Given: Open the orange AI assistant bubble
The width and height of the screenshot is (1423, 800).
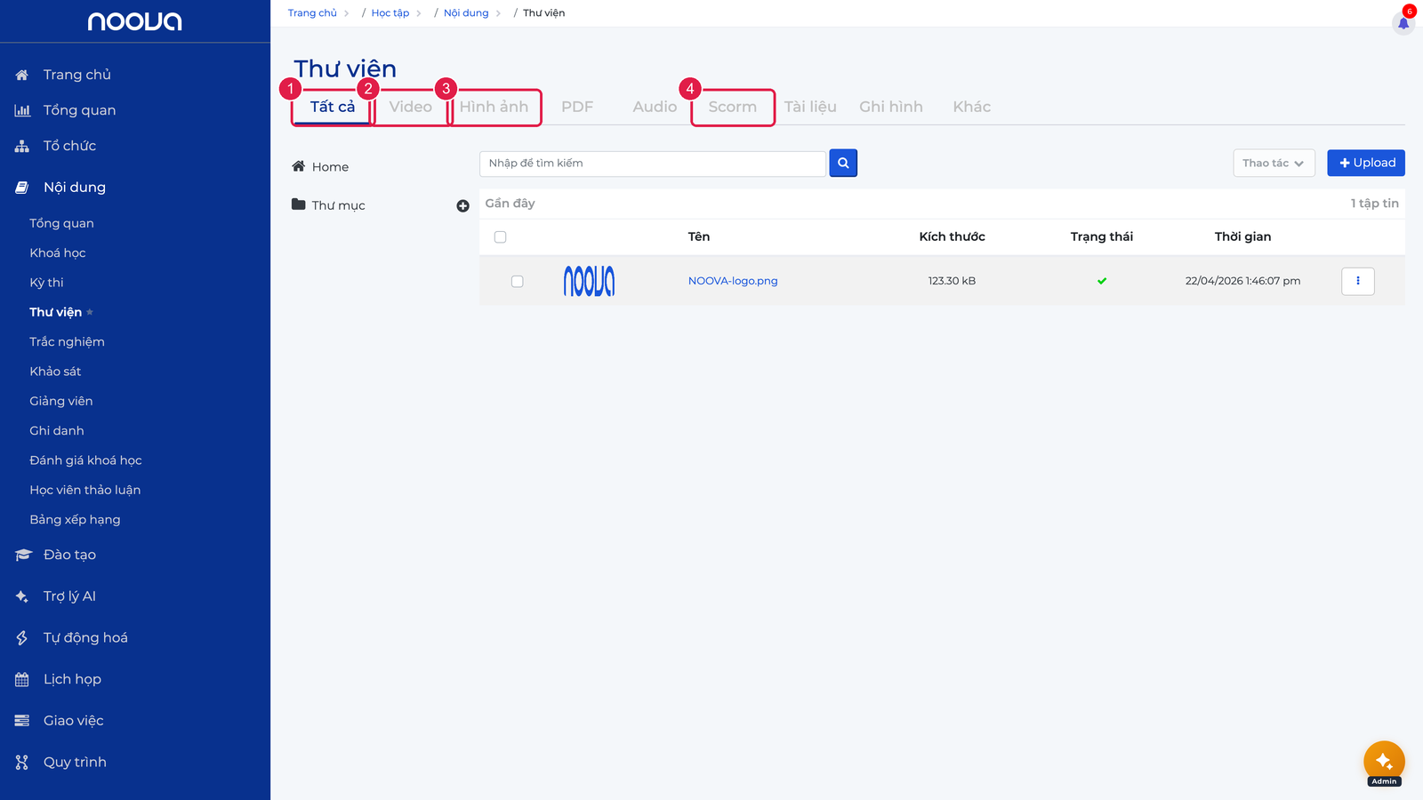Looking at the screenshot, I should pos(1384,762).
